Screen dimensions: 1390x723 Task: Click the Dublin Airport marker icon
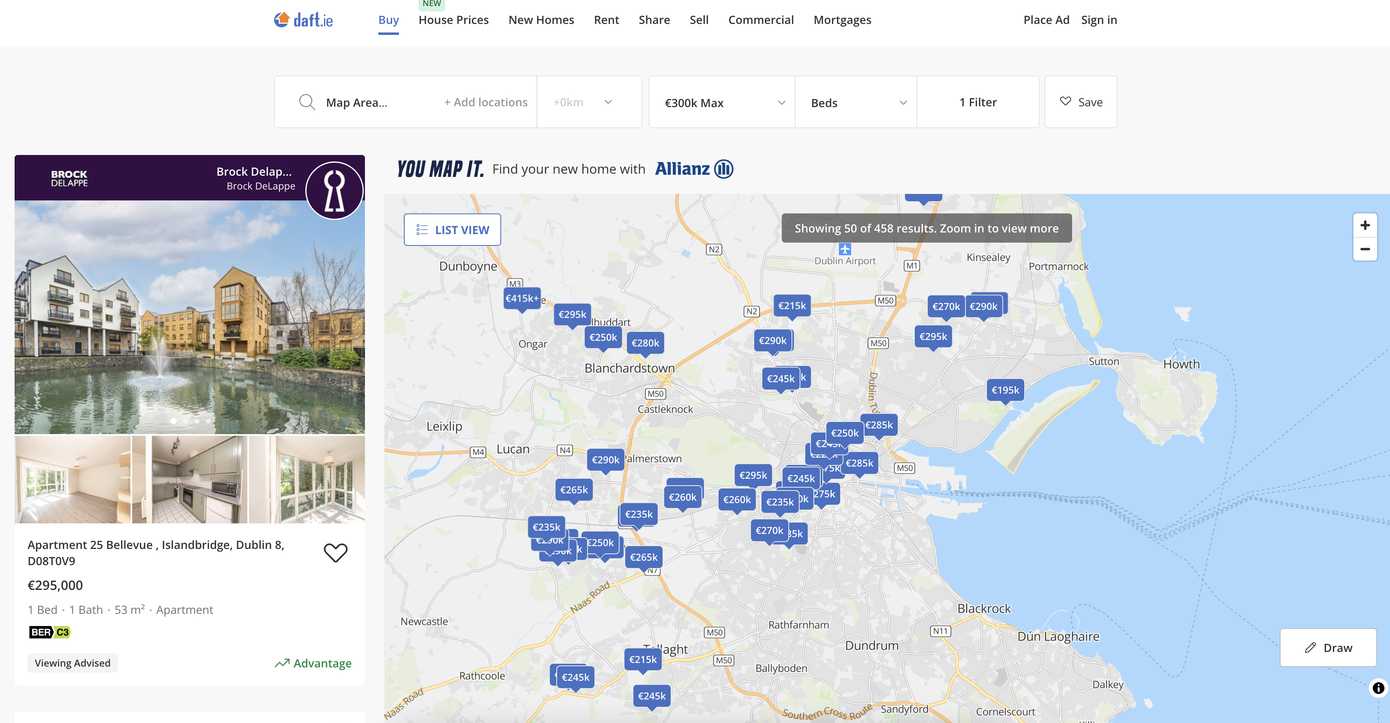[x=845, y=249]
